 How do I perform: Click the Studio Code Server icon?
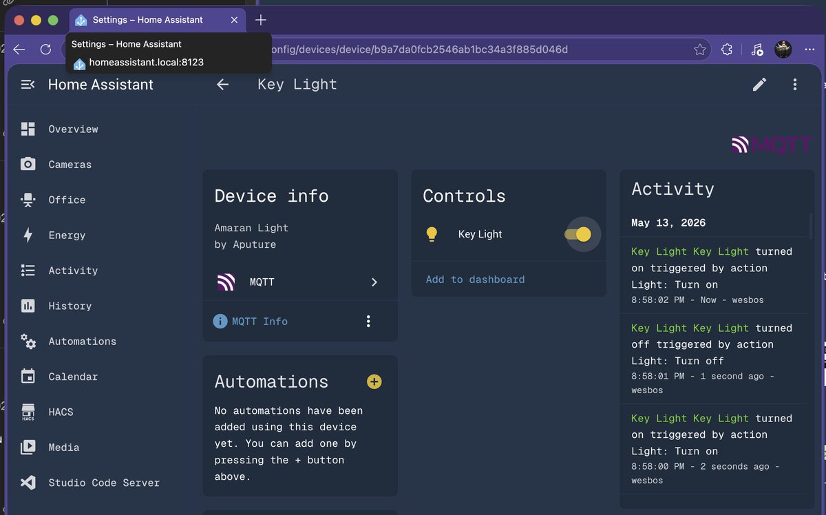28,483
